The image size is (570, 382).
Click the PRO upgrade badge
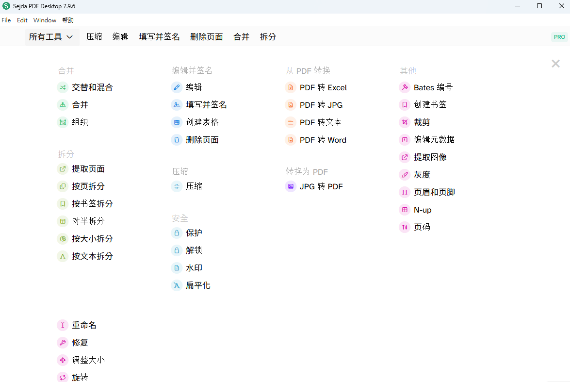[x=559, y=37]
